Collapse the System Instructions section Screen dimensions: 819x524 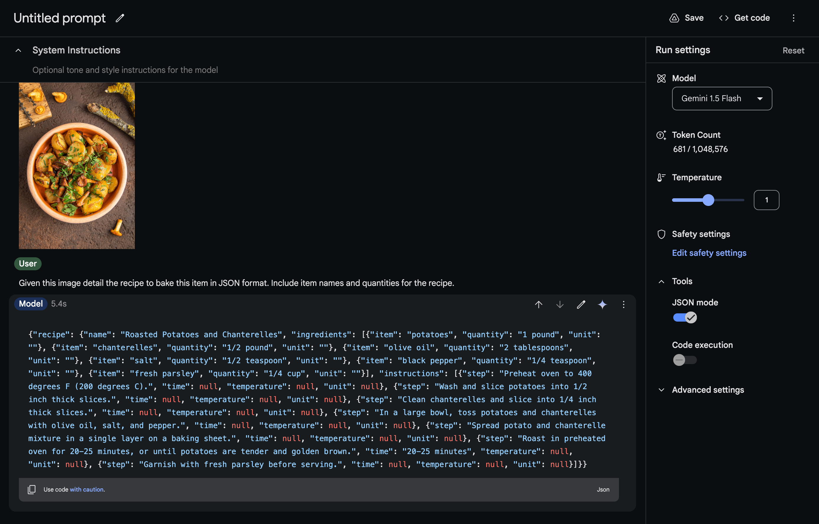pyautogui.click(x=18, y=50)
